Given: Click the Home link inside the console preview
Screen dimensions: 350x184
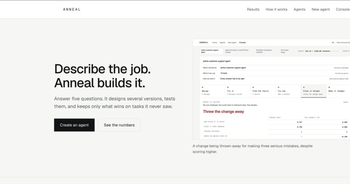Looking at the screenshot, I should [215, 42].
